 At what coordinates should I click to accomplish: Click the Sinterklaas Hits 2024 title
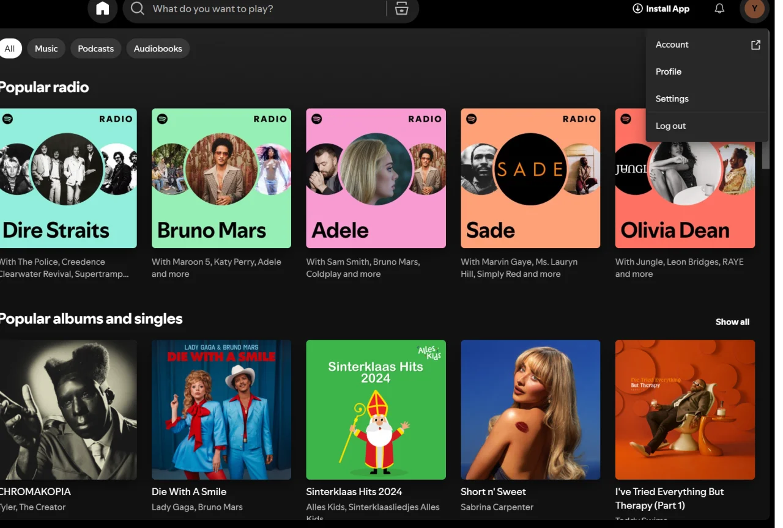(x=354, y=491)
